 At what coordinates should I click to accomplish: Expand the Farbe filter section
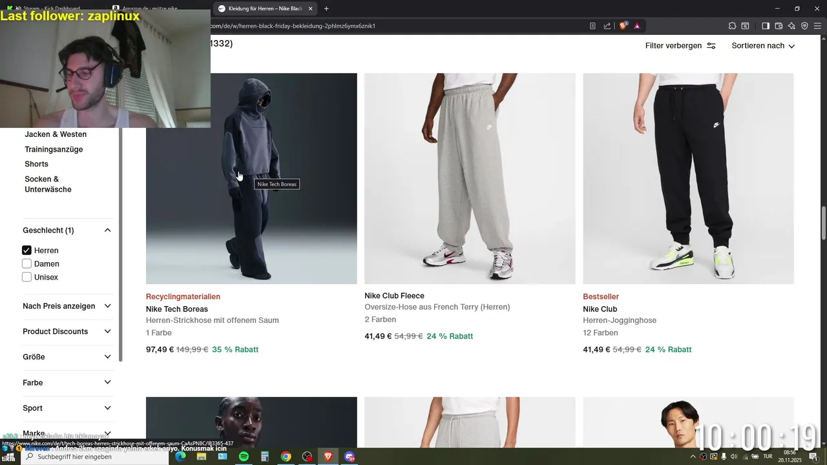[67, 382]
